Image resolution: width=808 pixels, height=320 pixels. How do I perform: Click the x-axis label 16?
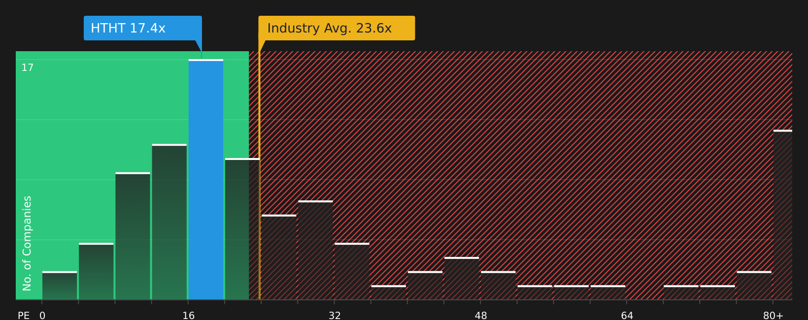click(189, 315)
